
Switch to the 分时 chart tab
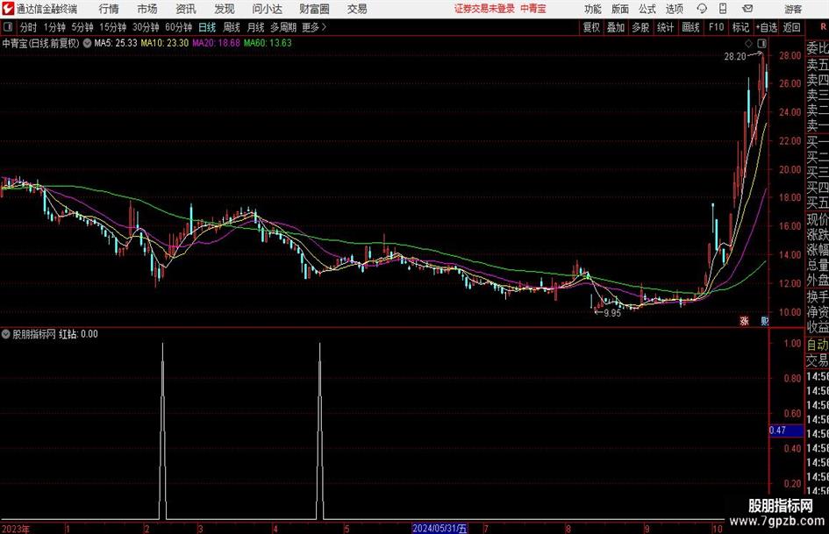click(x=29, y=27)
